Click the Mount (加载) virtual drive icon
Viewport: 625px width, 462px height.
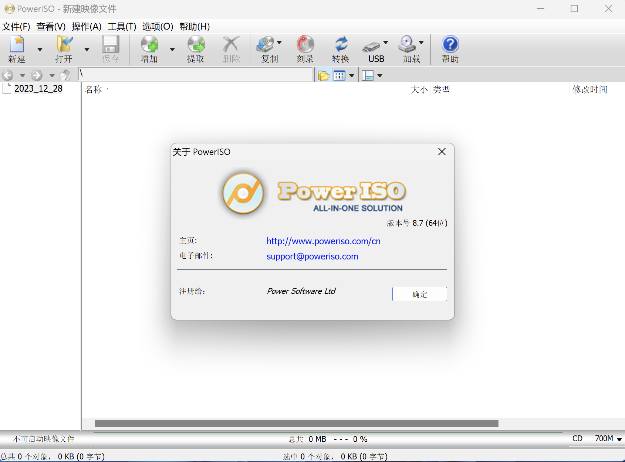coord(407,45)
